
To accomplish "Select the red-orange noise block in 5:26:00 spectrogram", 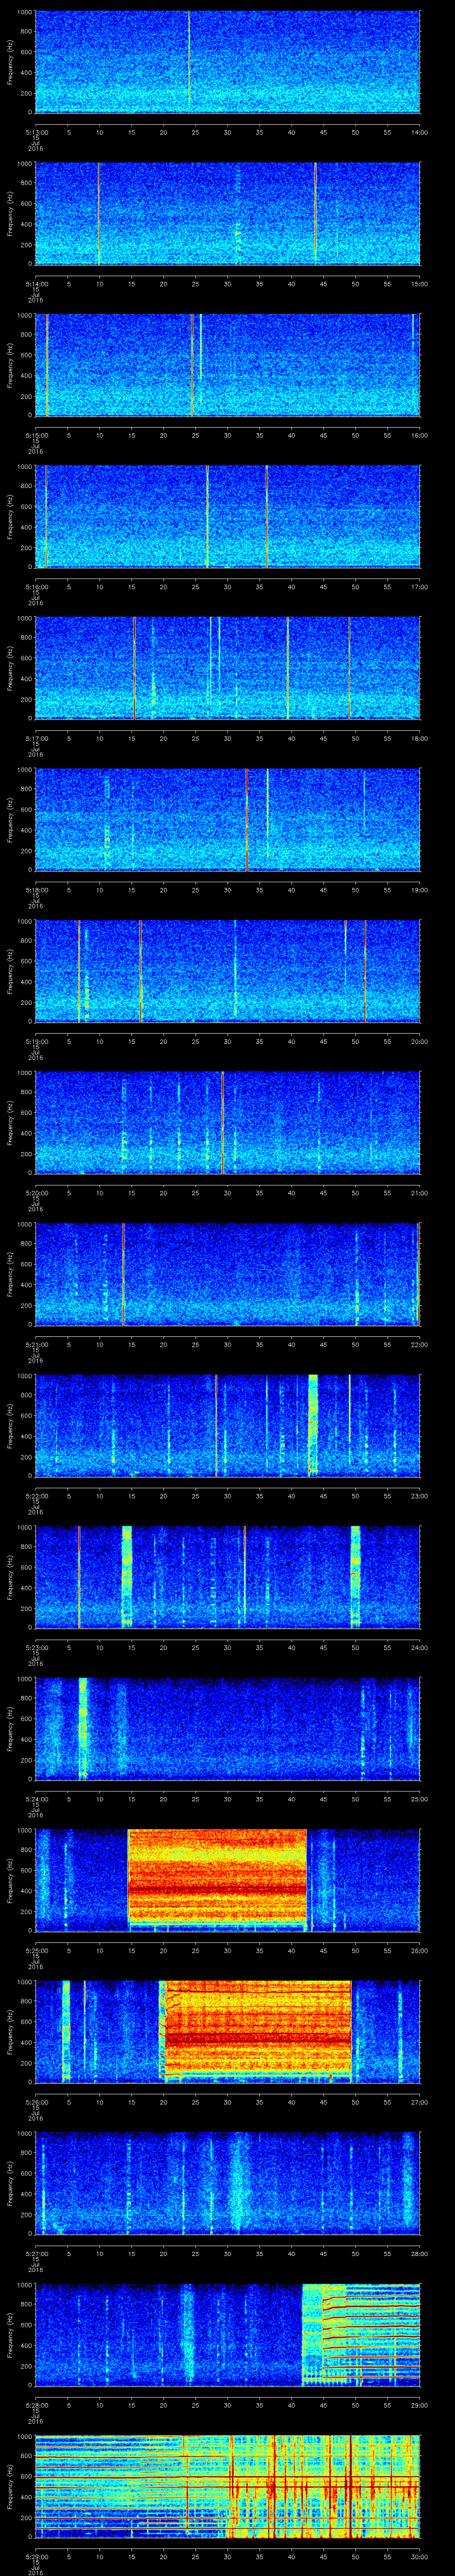I will point(258,2030).
